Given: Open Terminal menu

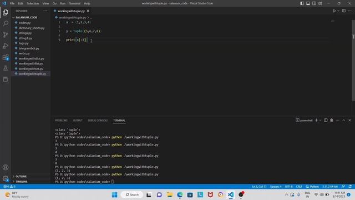Looking at the screenshot, I should (75, 3).
